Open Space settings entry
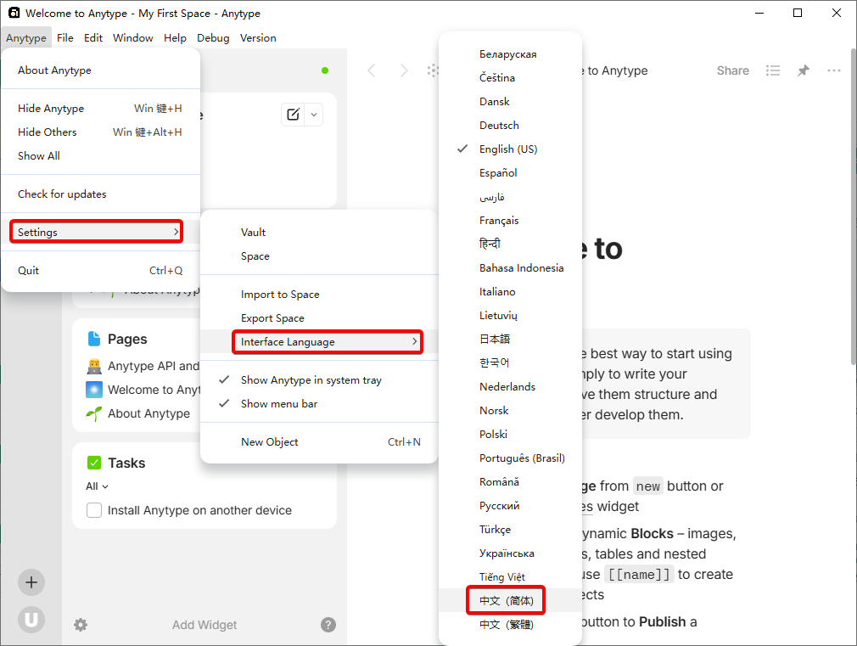 319,256
